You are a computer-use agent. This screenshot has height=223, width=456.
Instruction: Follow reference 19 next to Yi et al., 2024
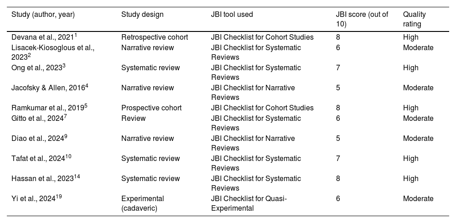[x=59, y=197]
